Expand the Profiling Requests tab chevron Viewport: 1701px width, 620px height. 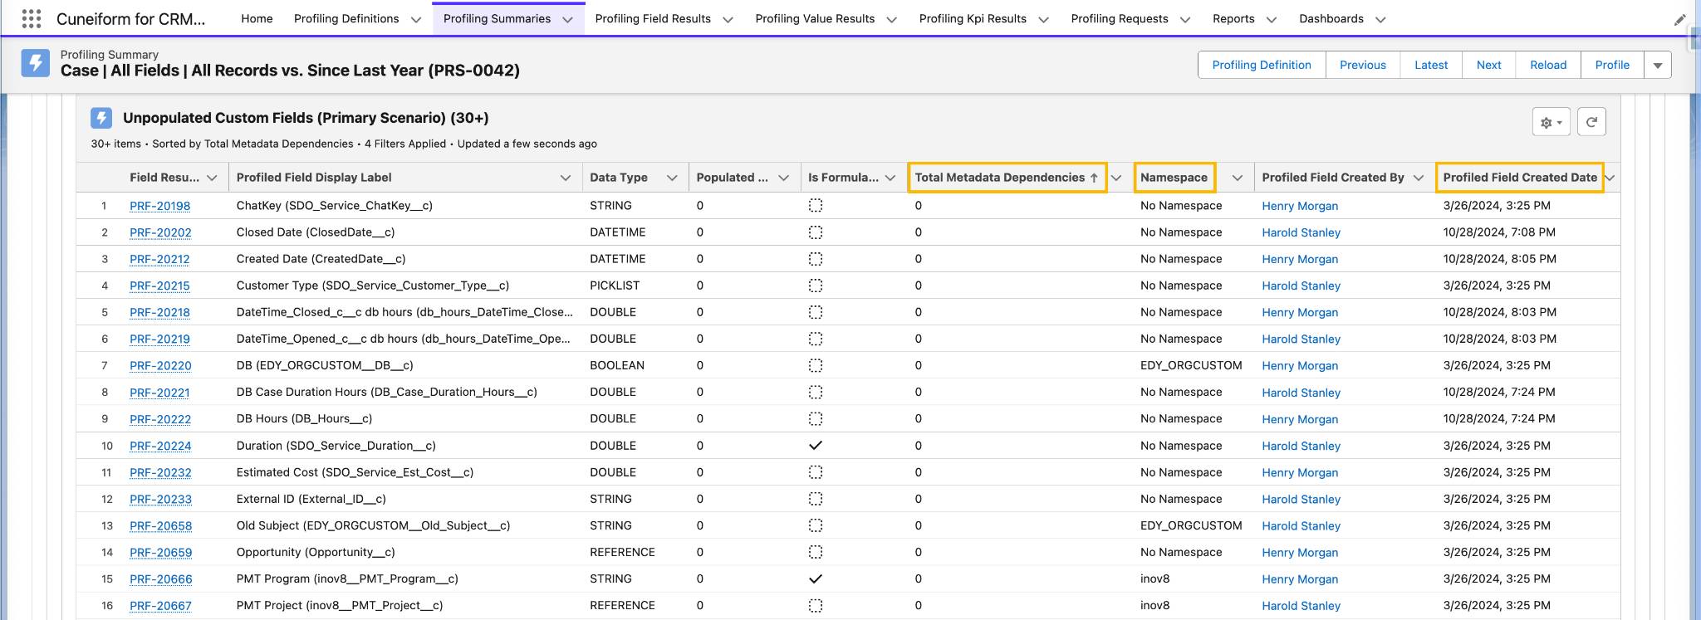(x=1185, y=19)
